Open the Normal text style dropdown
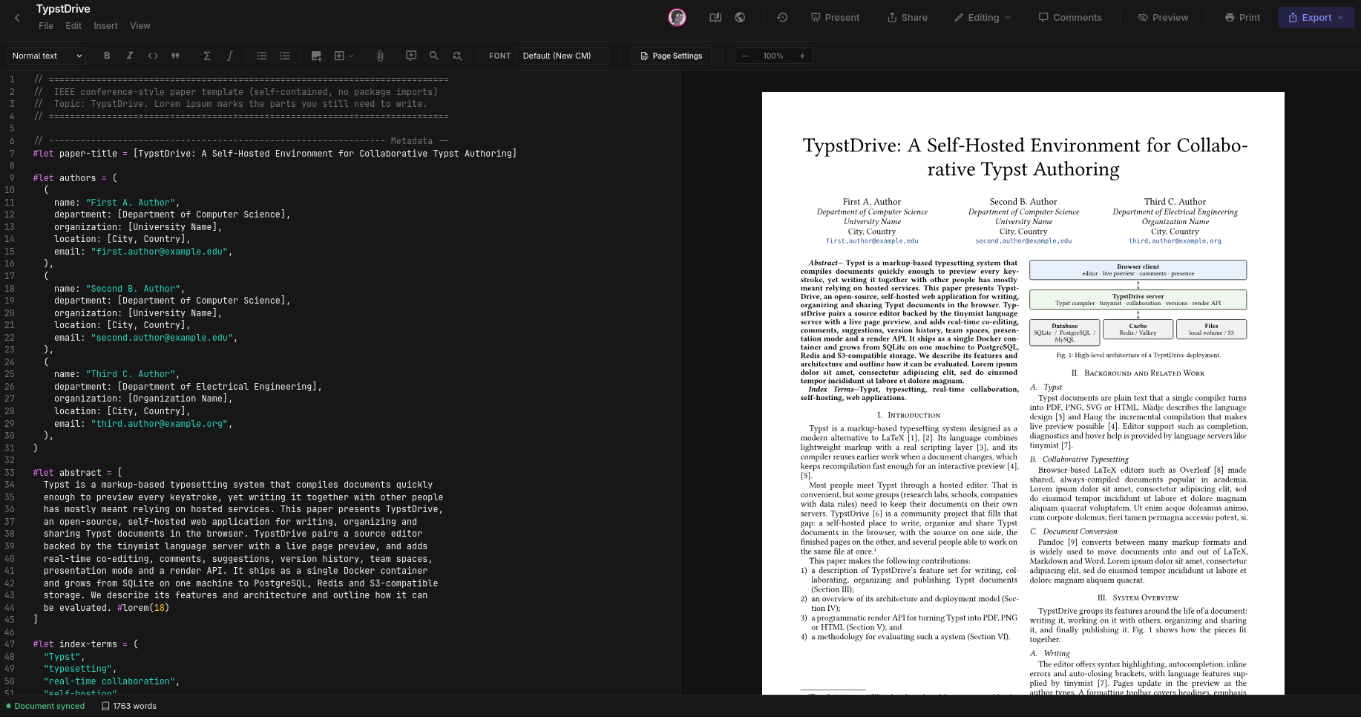 point(46,56)
